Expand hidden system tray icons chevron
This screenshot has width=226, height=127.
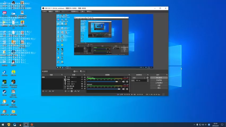[194, 125]
